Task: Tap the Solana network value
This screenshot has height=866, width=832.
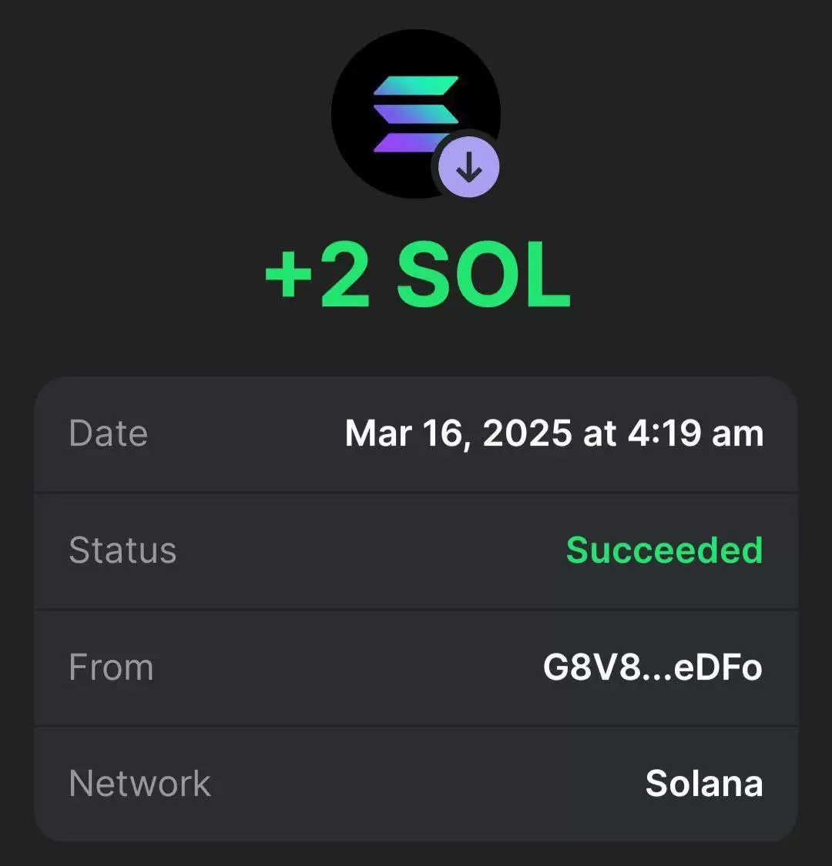Action: (704, 783)
